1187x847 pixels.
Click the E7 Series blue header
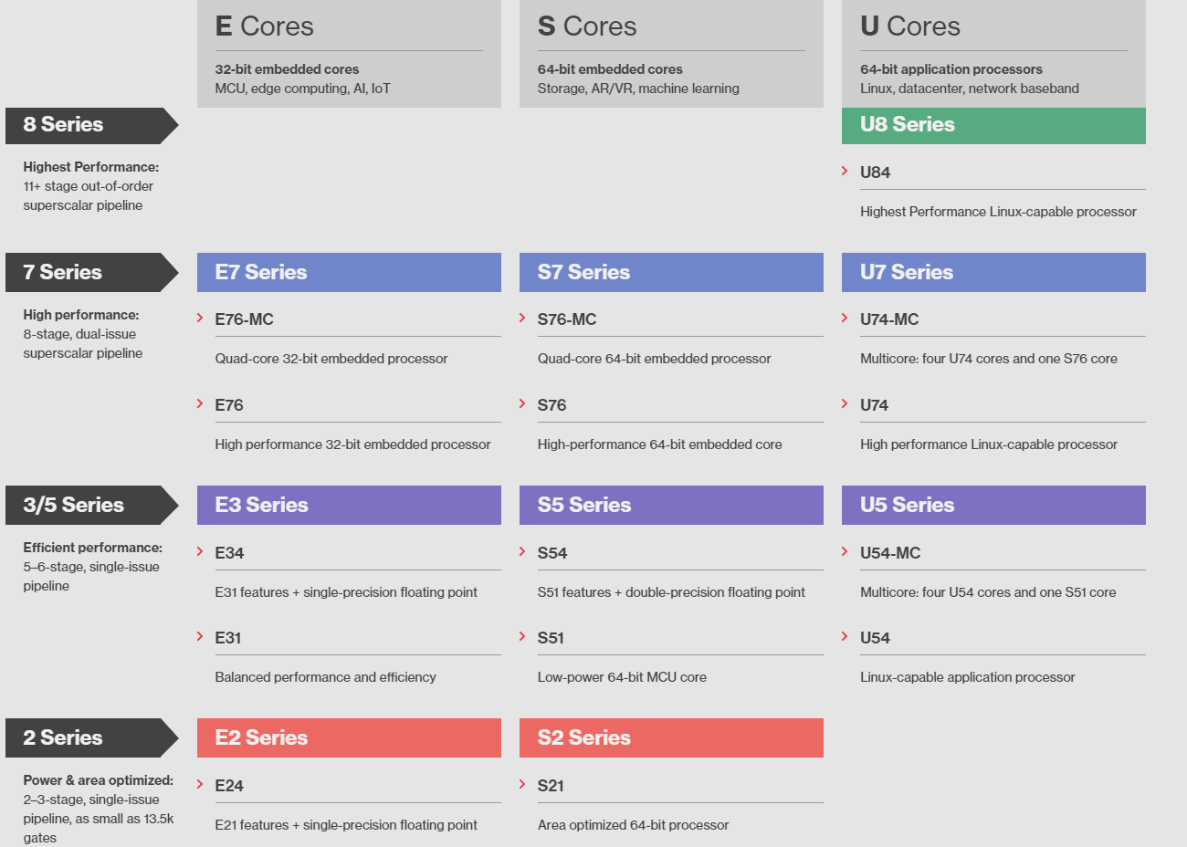pyautogui.click(x=349, y=272)
